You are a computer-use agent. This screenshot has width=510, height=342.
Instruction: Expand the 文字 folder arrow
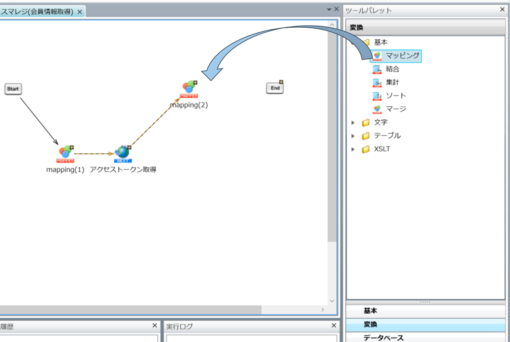(x=353, y=123)
